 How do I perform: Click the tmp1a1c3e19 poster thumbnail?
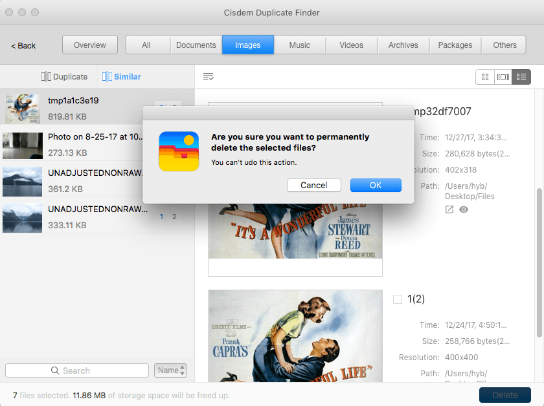click(x=23, y=109)
